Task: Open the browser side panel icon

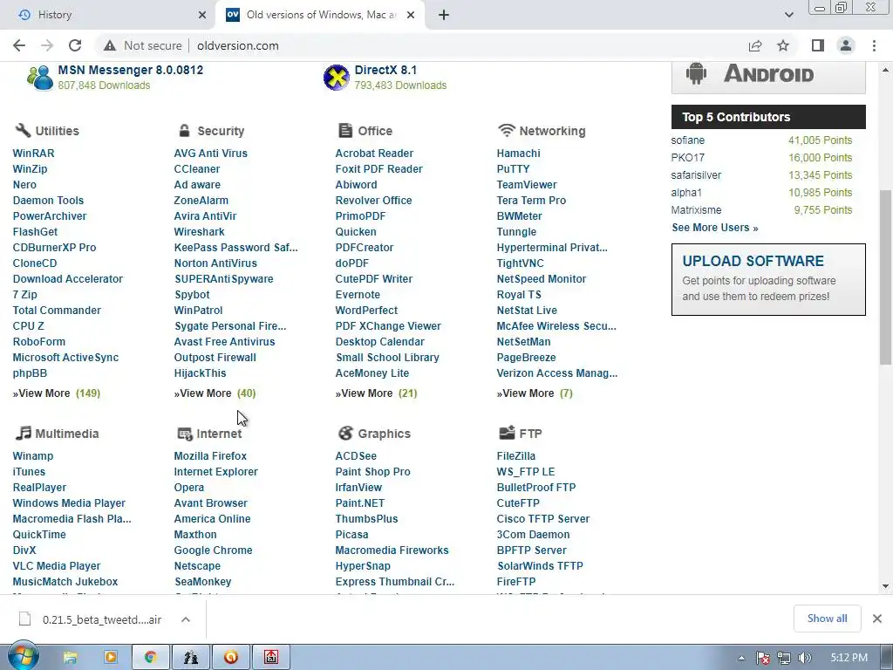Action: [x=818, y=45]
